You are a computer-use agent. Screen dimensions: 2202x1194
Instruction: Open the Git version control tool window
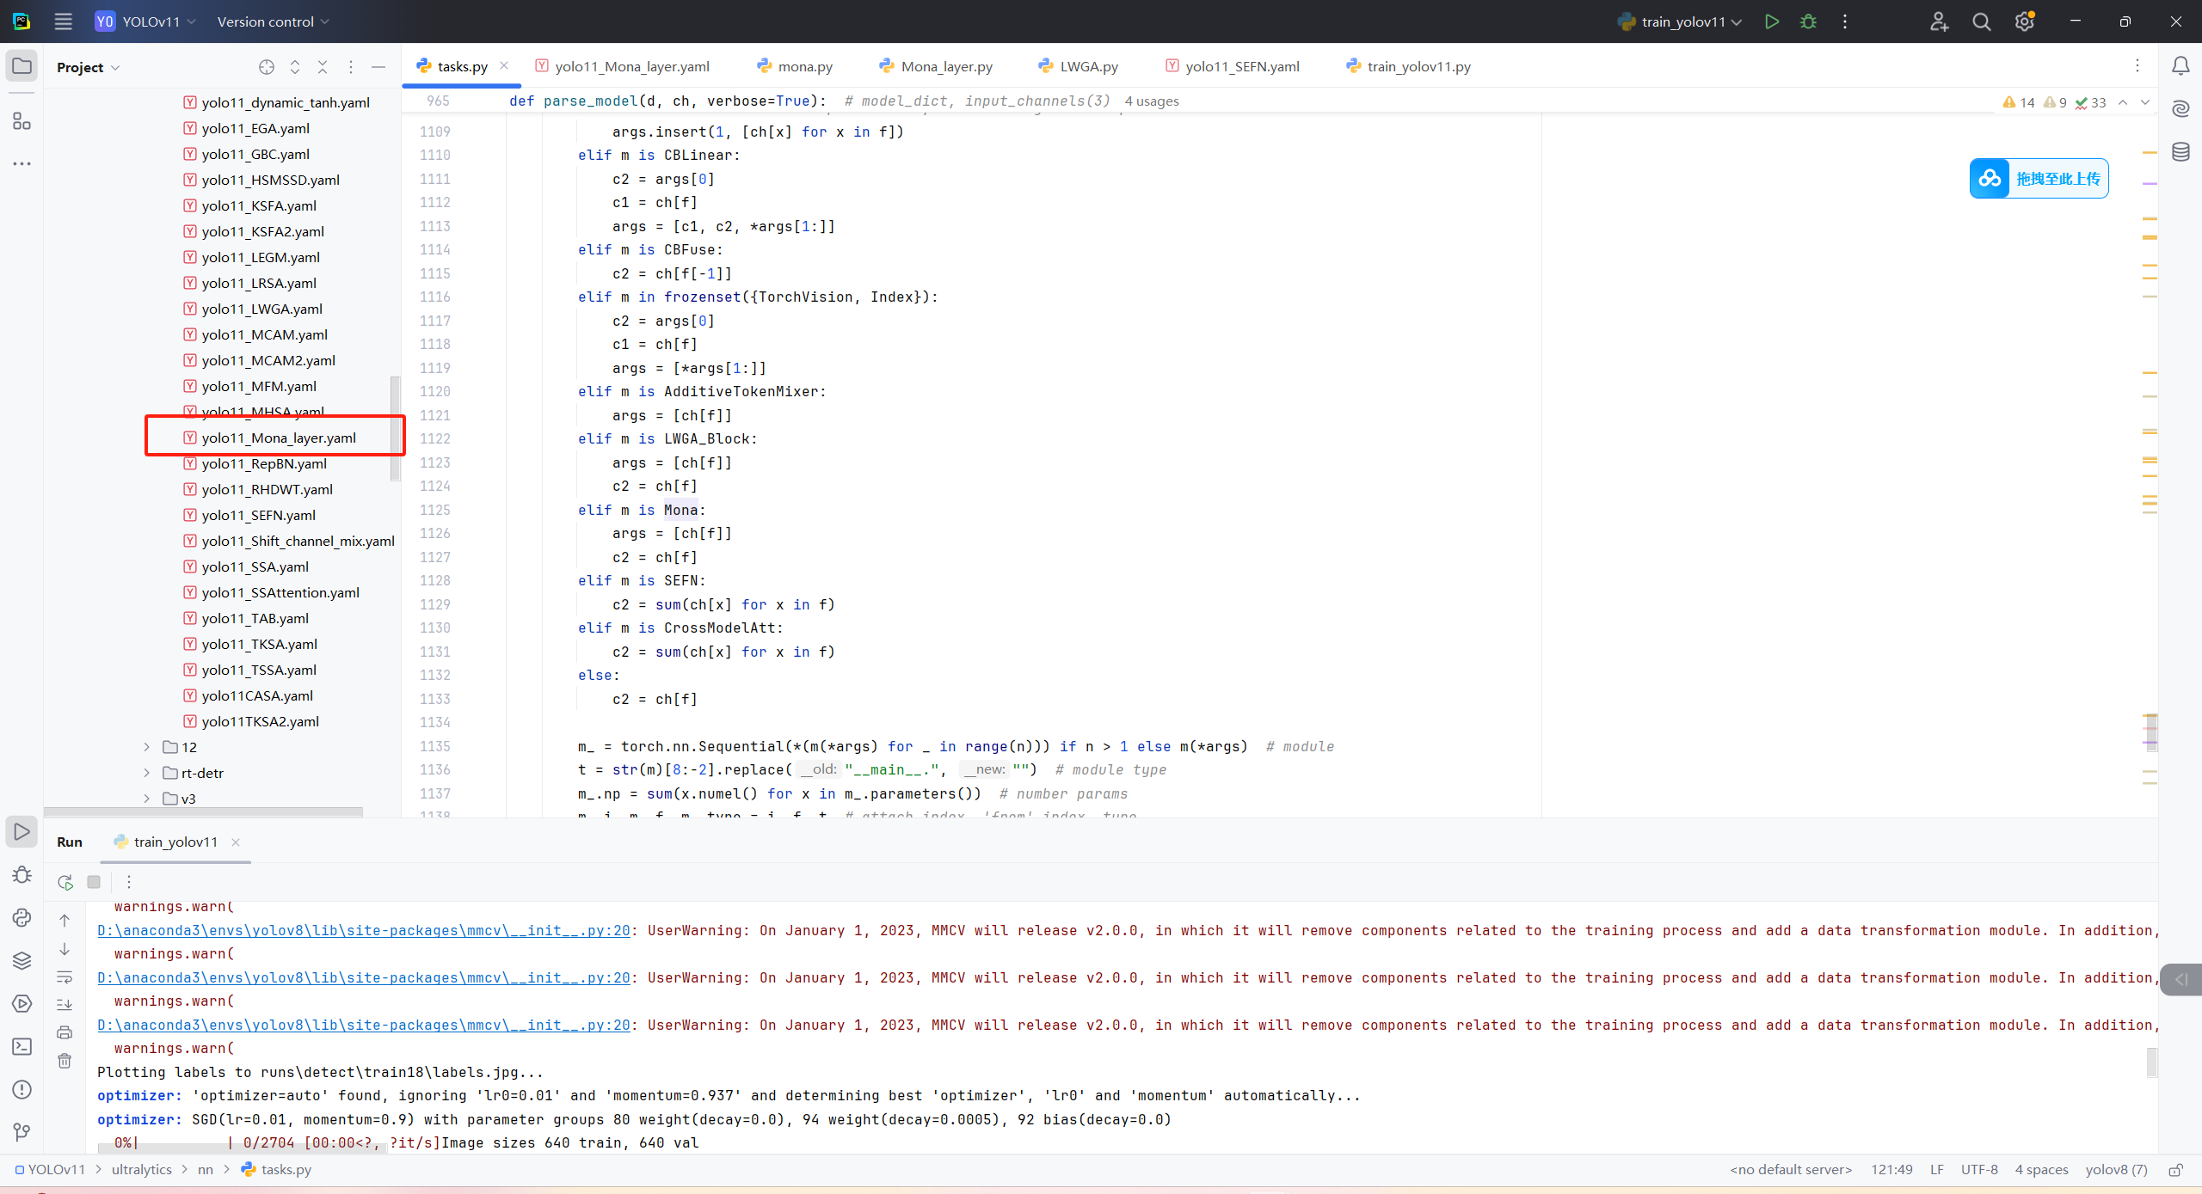click(x=22, y=1132)
